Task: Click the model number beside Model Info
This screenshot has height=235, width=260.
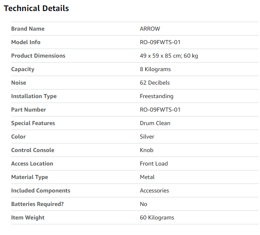Action: click(160, 42)
